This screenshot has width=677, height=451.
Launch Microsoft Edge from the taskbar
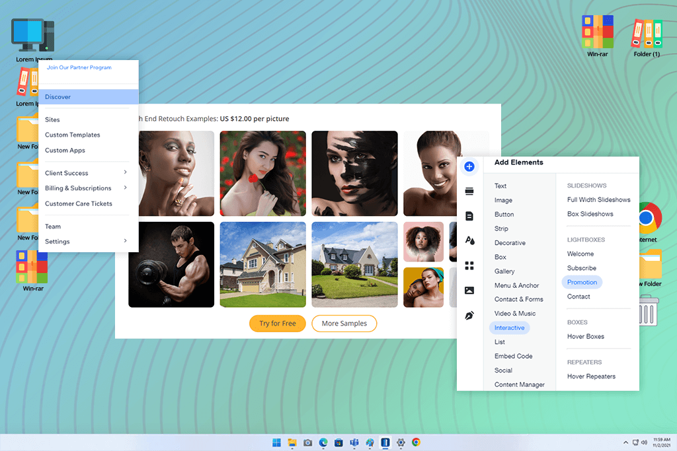tap(323, 442)
